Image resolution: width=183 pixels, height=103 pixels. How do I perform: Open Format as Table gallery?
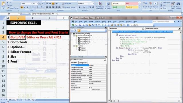pyautogui.click(x=108, y=5)
